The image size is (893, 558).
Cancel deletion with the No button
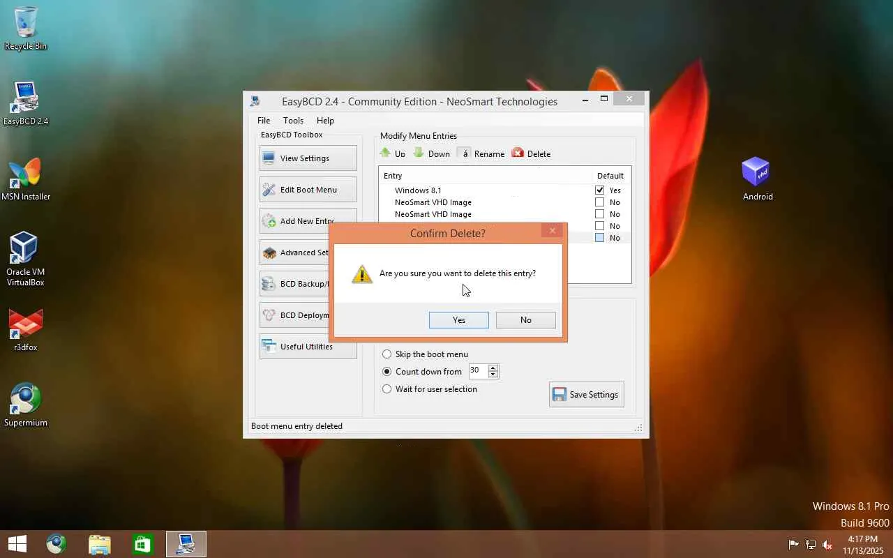pos(525,320)
